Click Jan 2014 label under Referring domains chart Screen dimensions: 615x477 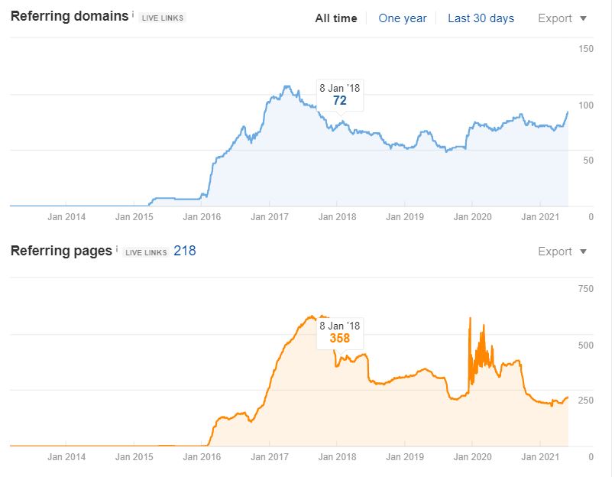[66, 216]
